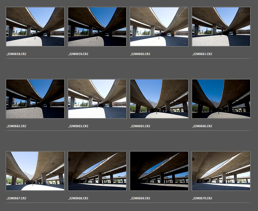Select the filename label _E2M0665.CR2
Image resolution: width=258 pixels, height=211 pixels.
tap(140, 126)
